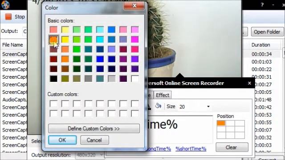Pick the magenta swatch in second row
This screenshot has height=160, width=285.
[135, 40]
